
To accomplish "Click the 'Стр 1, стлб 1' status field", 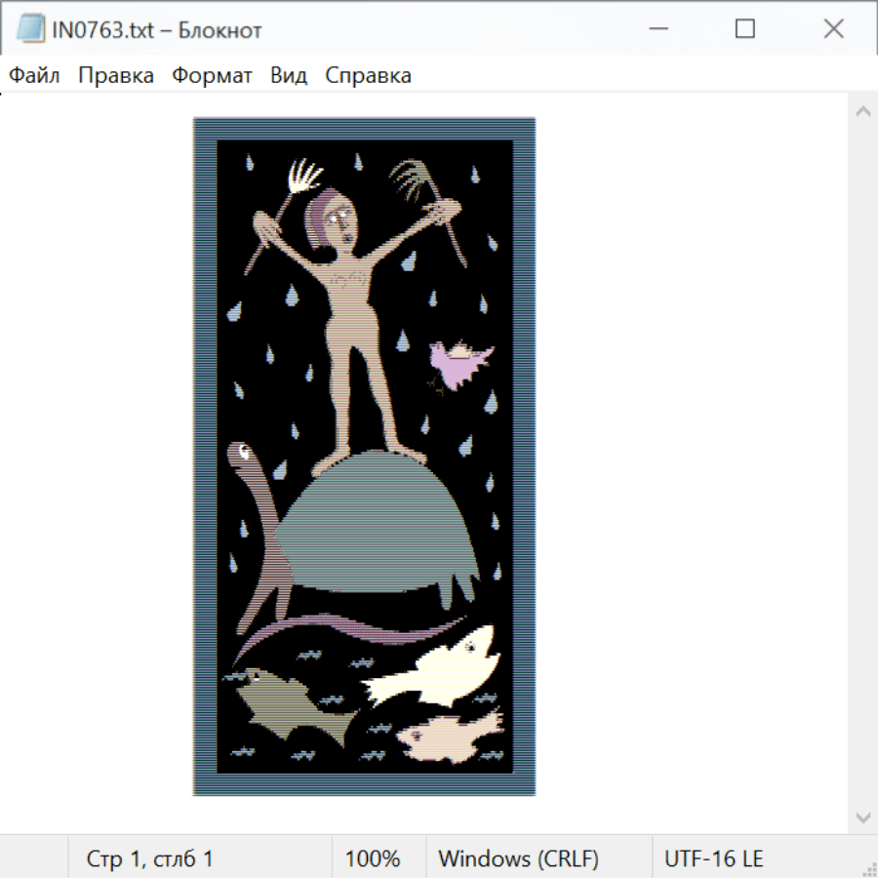I will 149,858.
